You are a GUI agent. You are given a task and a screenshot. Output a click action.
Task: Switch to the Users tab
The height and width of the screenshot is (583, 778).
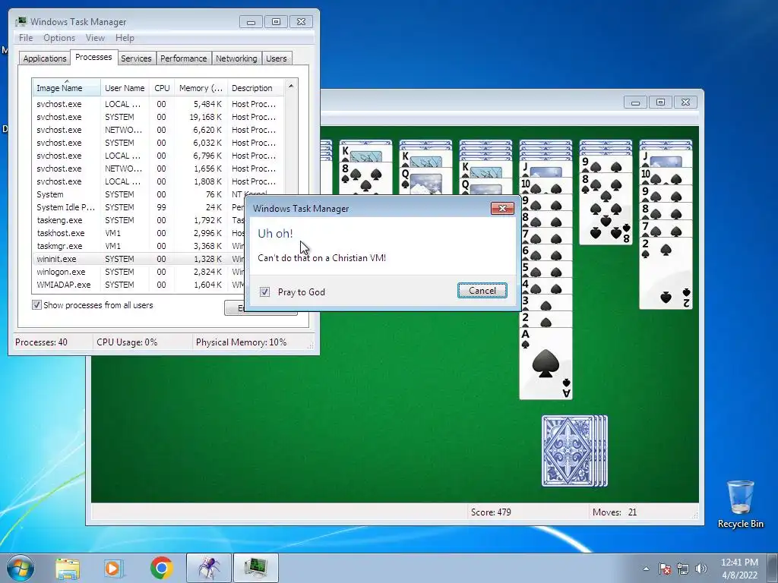point(276,58)
